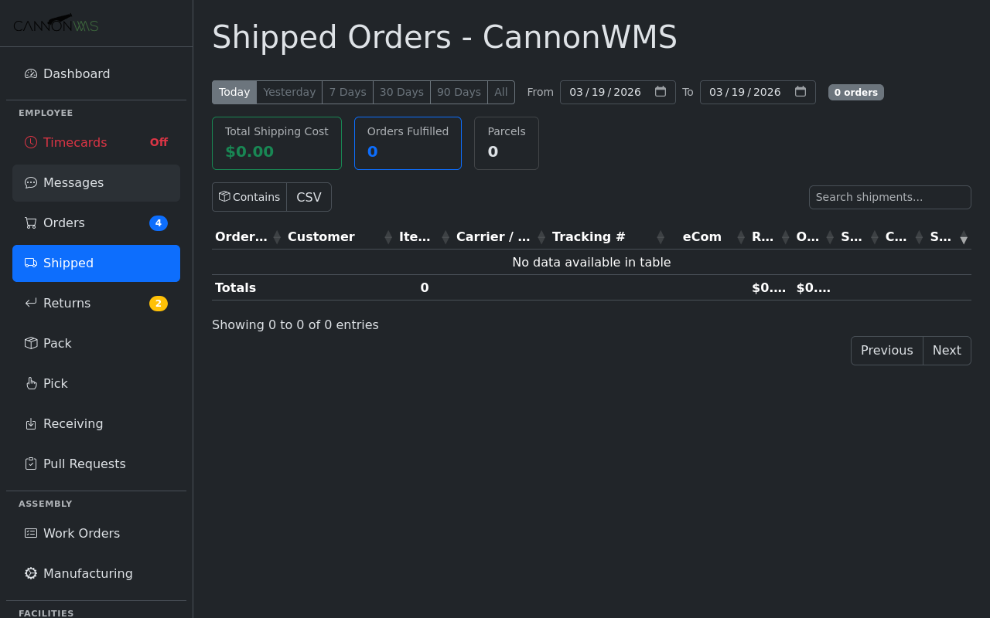Click the Next pagination button
This screenshot has height=618, width=990.
tap(947, 350)
